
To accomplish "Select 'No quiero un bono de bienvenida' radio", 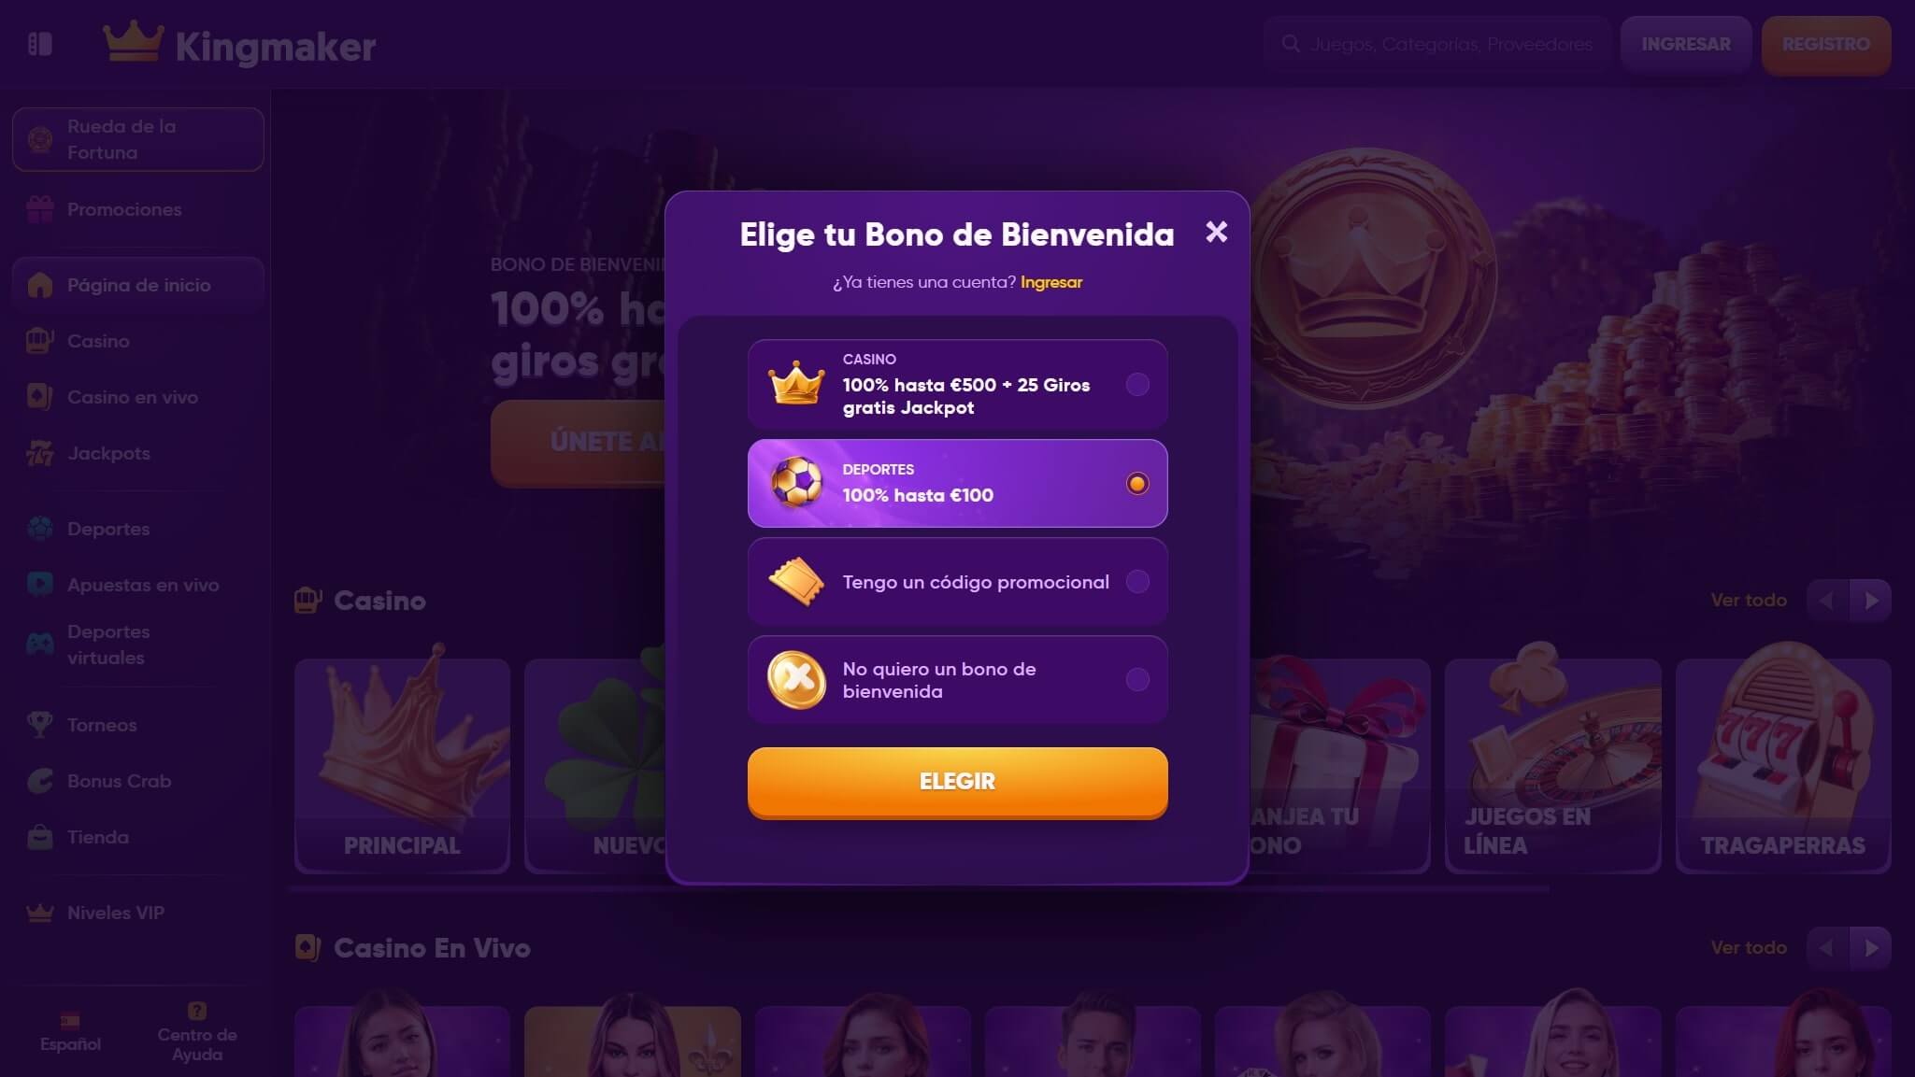I will (x=1137, y=680).
